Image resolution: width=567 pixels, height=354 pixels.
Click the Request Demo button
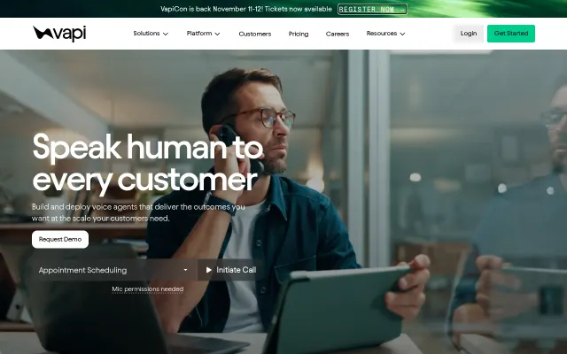click(60, 239)
